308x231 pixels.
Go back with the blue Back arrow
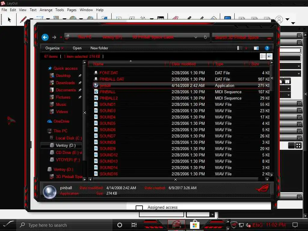pyautogui.click(x=45, y=37)
